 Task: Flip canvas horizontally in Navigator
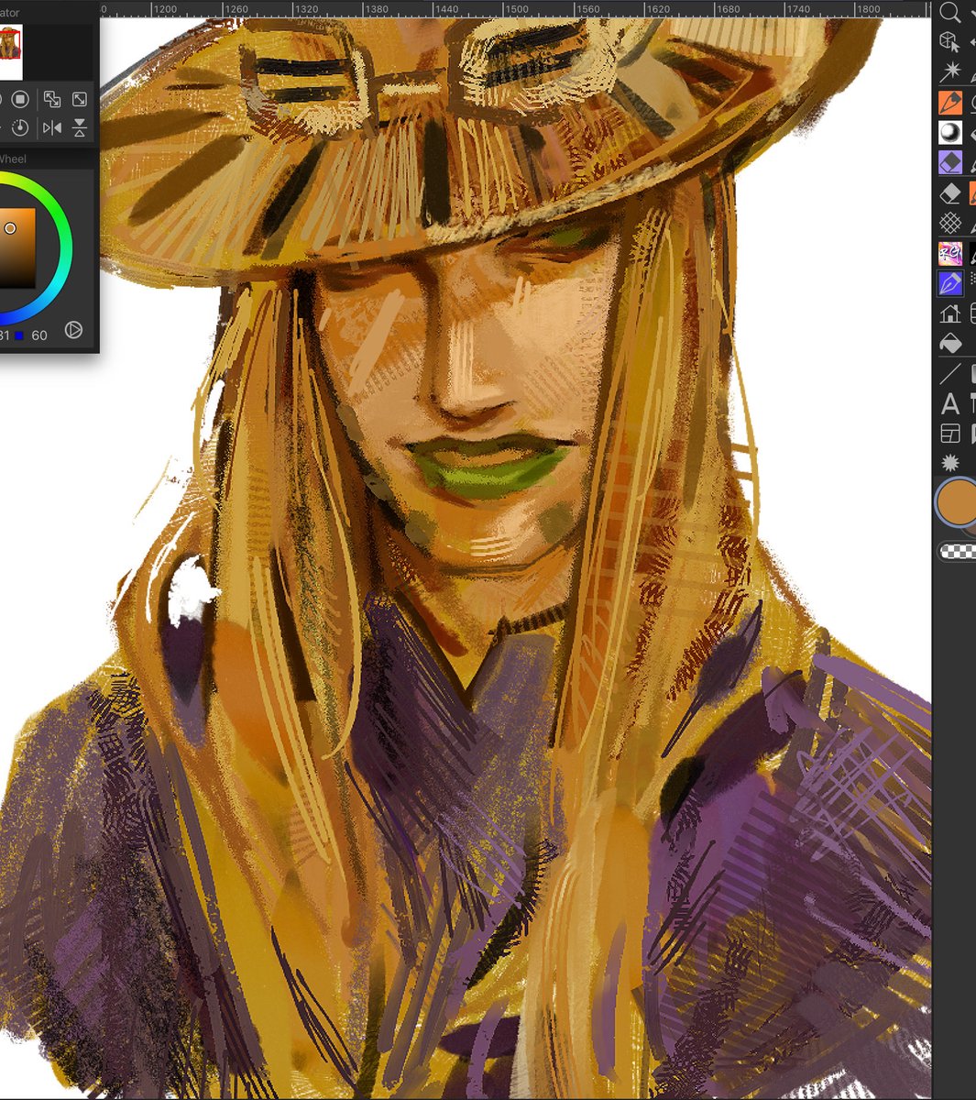tap(52, 127)
